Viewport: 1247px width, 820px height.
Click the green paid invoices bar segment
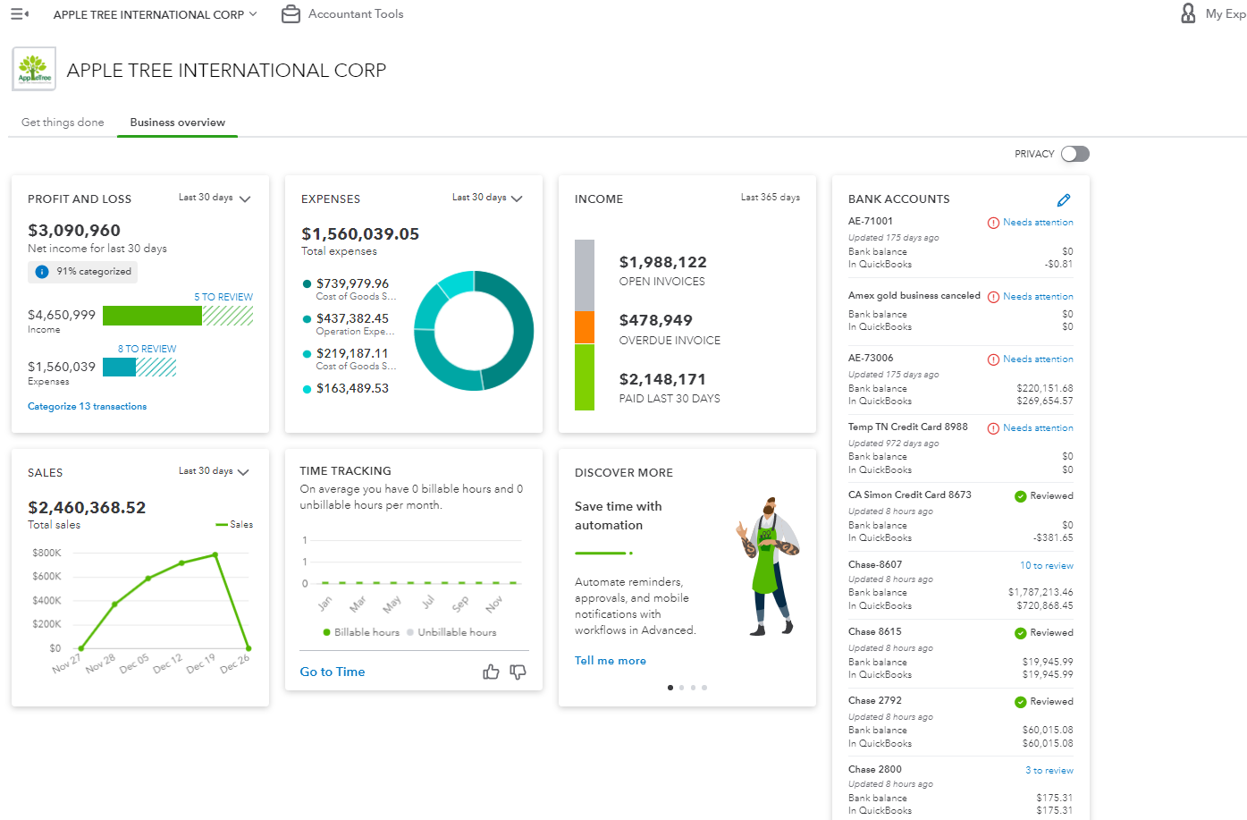coord(585,377)
